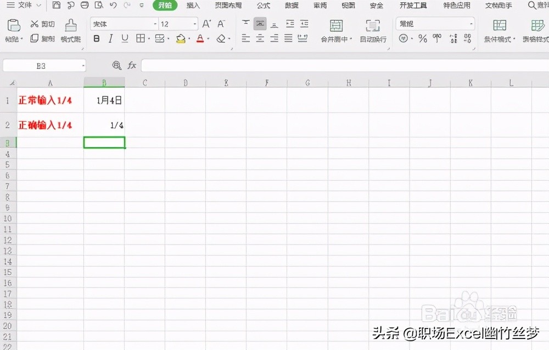Click the Undo arrow in quick access
Viewport: 549px width, 350px height.
pyautogui.click(x=113, y=5)
